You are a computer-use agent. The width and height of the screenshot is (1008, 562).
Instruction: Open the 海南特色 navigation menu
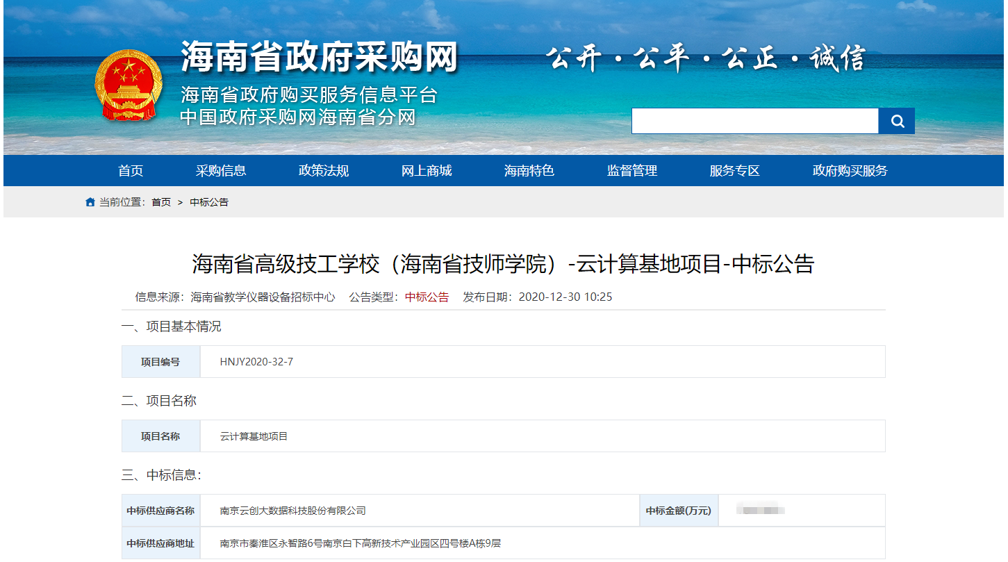pos(529,171)
